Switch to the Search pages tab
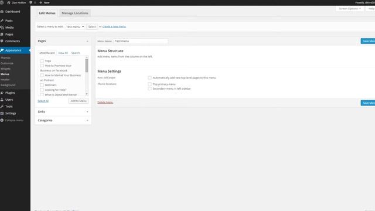 click(76, 53)
